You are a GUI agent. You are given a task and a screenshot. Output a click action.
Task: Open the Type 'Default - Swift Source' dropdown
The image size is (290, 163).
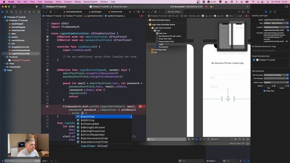(x=276, y=23)
